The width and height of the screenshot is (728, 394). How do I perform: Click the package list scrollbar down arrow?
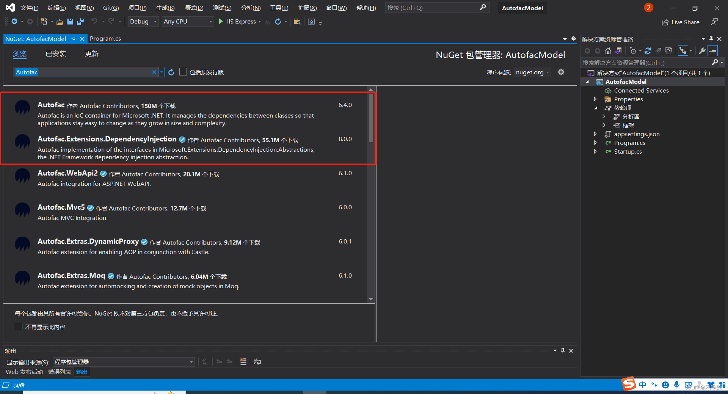click(371, 299)
